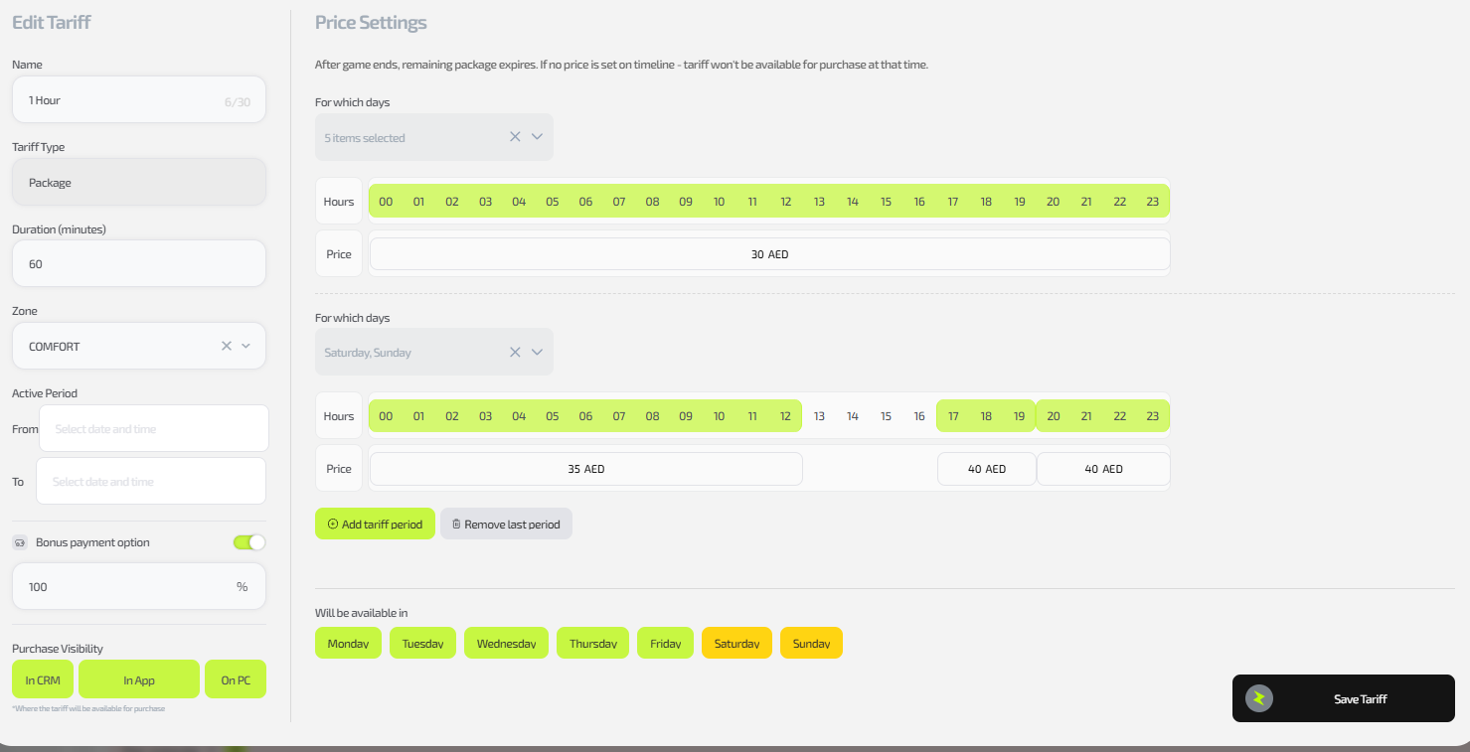Click Remove last period button
This screenshot has width=1470, height=752.
pyautogui.click(x=506, y=524)
